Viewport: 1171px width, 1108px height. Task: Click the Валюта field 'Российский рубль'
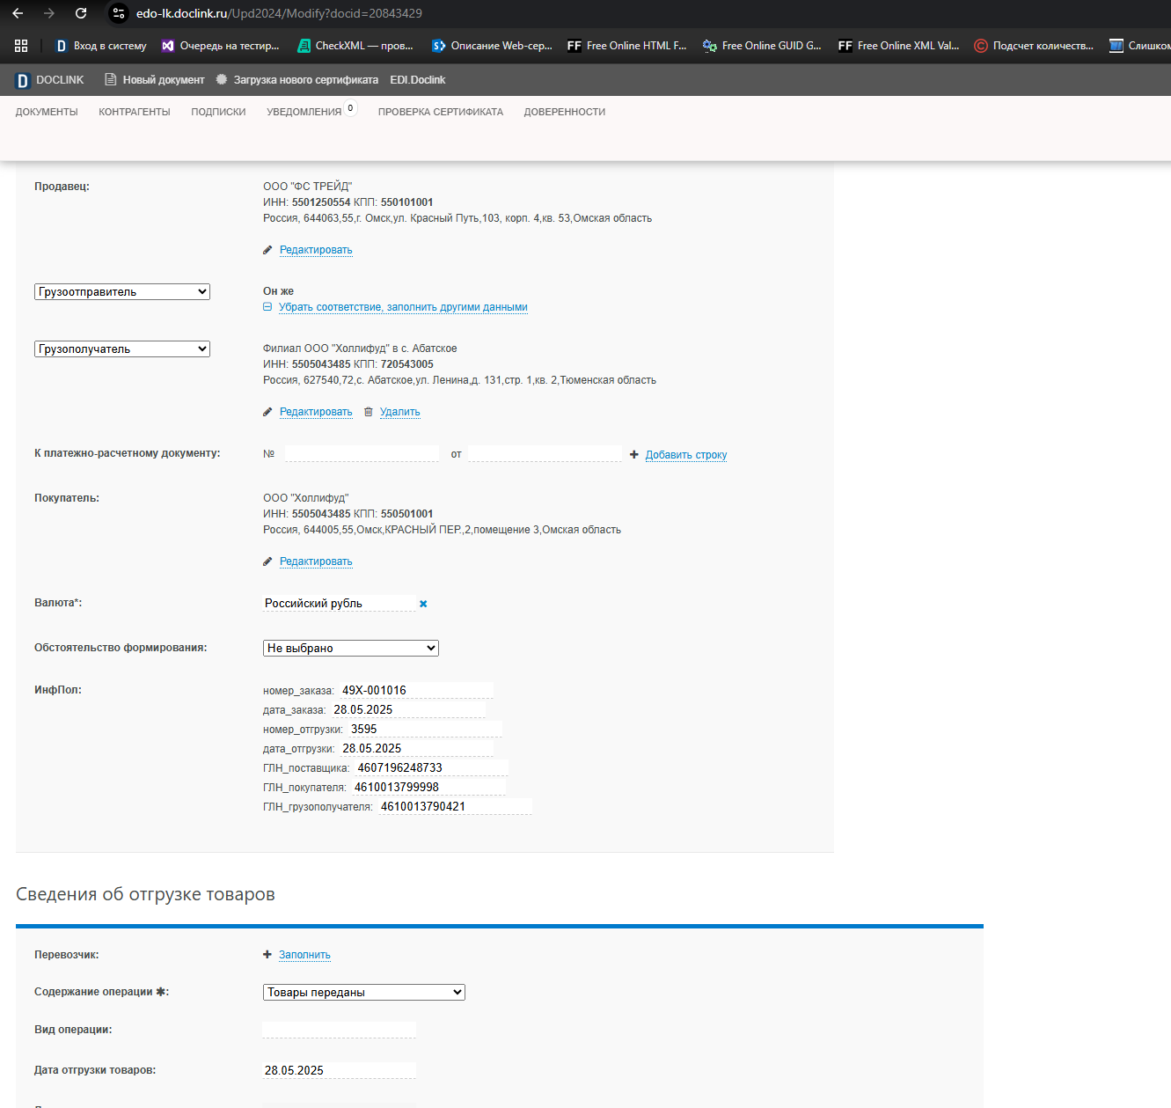339,603
